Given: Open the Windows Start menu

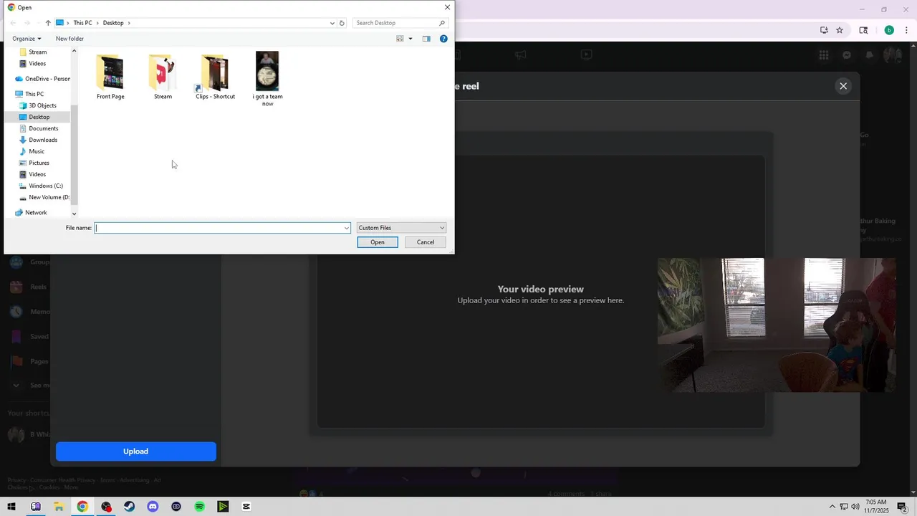Looking at the screenshot, I should [11, 507].
